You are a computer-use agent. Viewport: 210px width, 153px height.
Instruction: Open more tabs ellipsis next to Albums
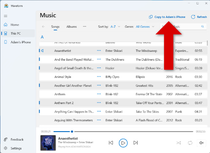point(84,26)
